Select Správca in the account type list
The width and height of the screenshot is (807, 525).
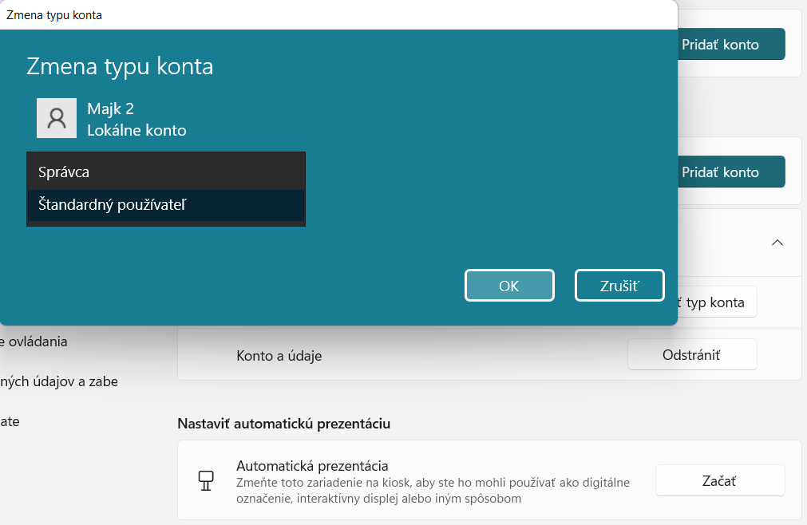coord(166,172)
